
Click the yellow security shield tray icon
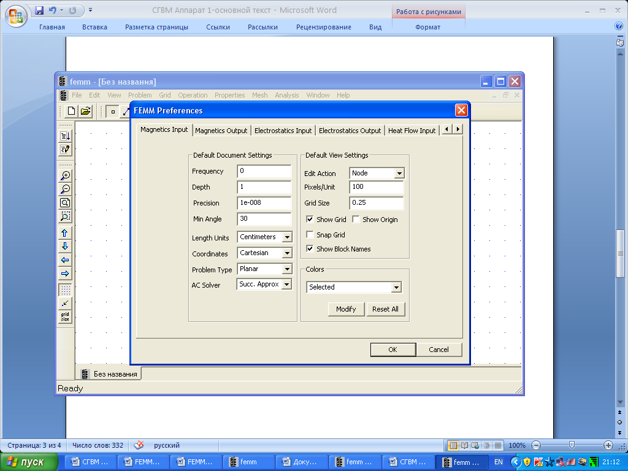[x=527, y=462]
